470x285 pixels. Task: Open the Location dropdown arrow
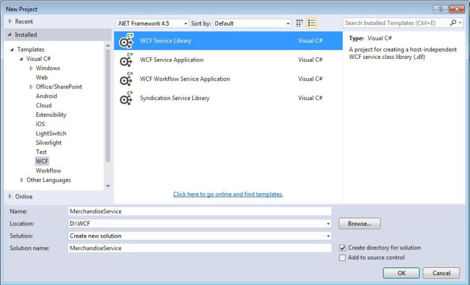tap(328, 224)
